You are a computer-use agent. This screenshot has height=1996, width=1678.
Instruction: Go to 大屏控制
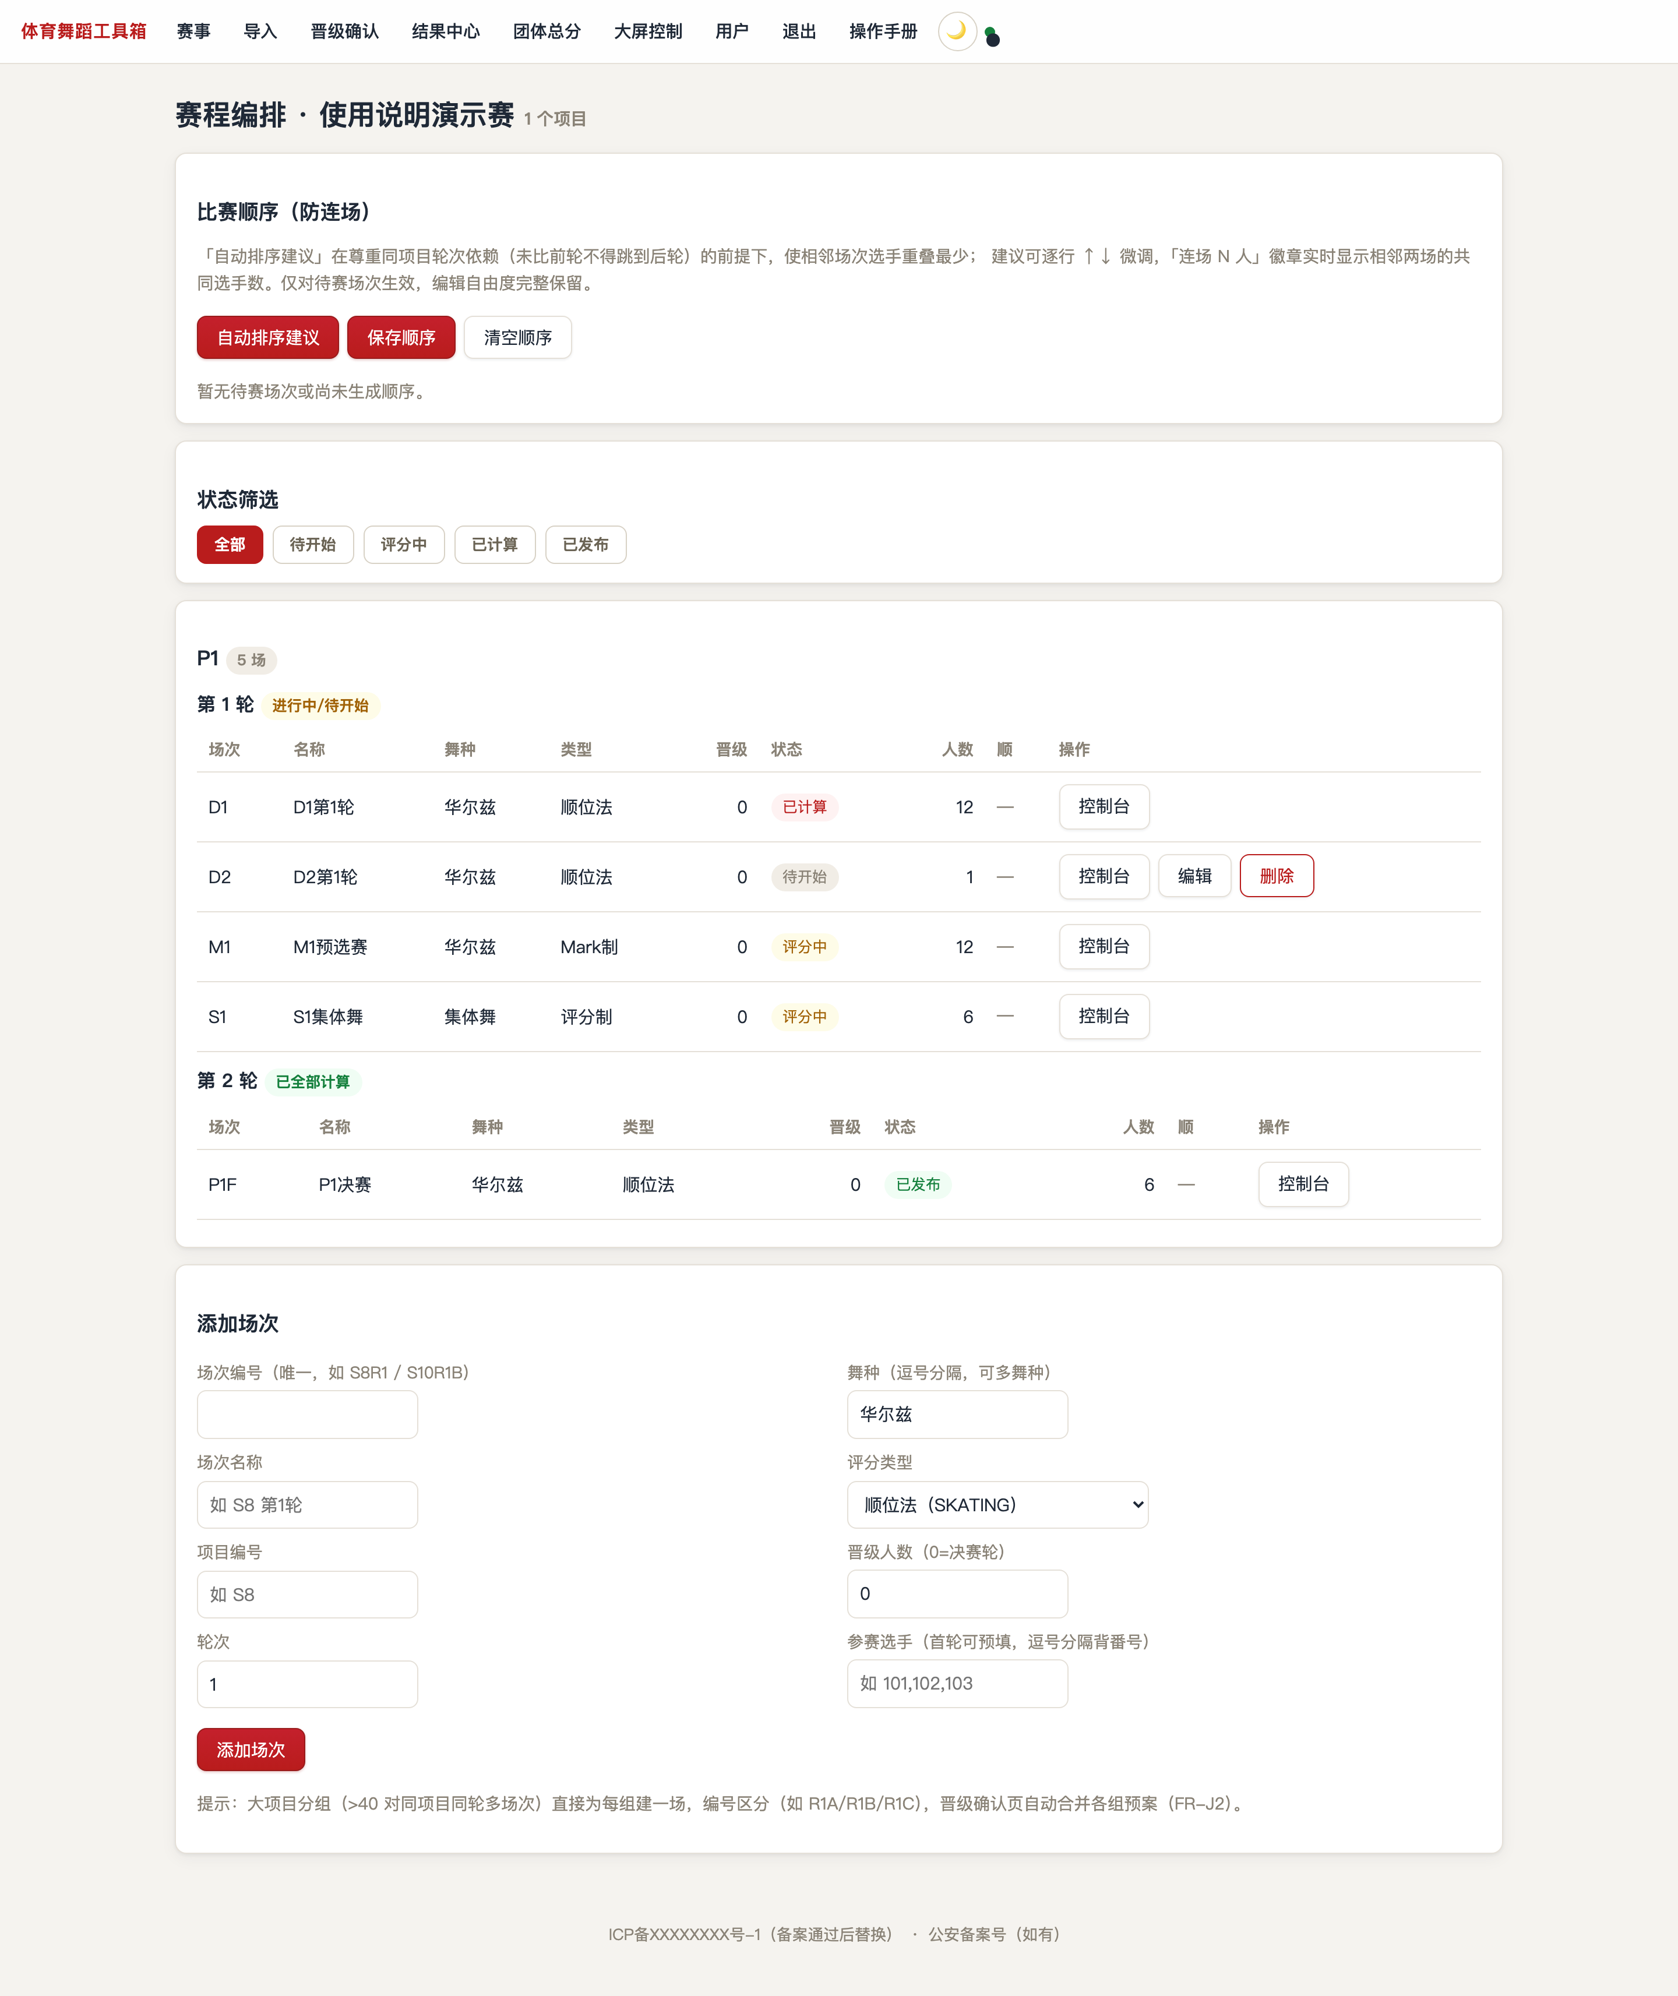click(x=648, y=31)
